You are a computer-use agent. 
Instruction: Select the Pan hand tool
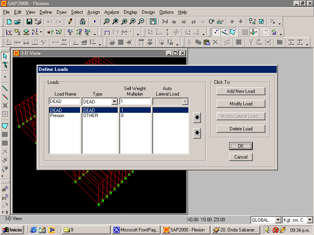pyautogui.click(x=153, y=22)
